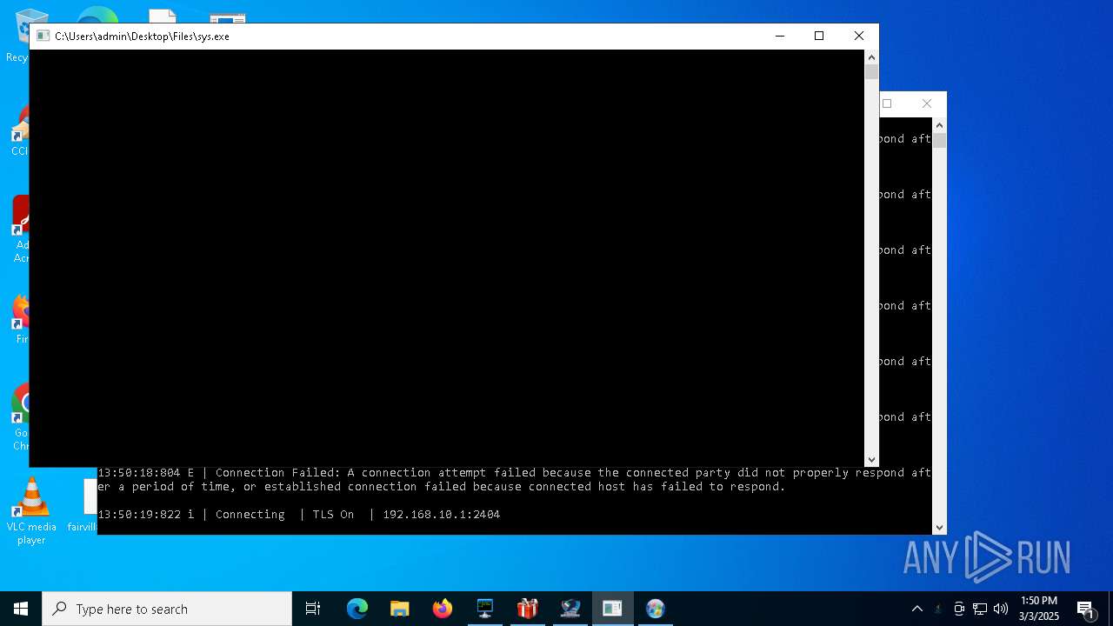Click the sys.exe window title path
Screen dimensions: 1113x626
[142, 37]
